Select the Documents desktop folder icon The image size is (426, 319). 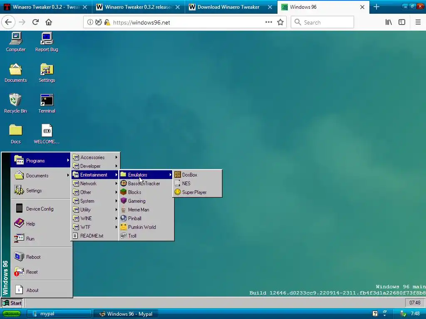[x=15, y=73]
